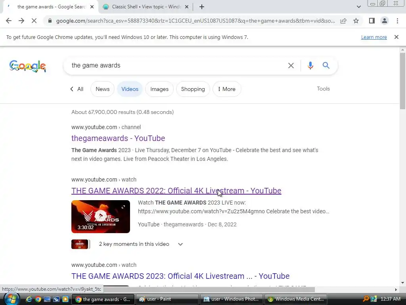View site information padlock icon
The width and height of the screenshot is (406, 305).
50,21
